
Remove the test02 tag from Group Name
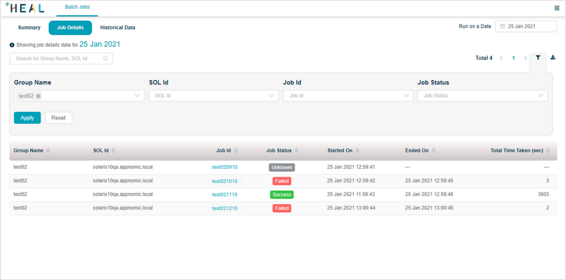[39, 96]
